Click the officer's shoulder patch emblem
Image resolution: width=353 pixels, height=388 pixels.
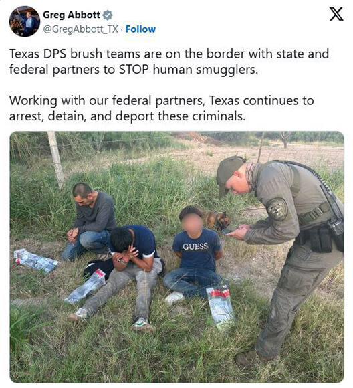point(277,209)
